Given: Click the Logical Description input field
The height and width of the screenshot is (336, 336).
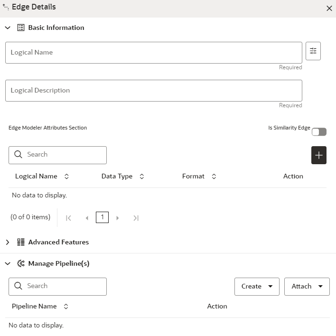Looking at the screenshot, I should (x=153, y=90).
